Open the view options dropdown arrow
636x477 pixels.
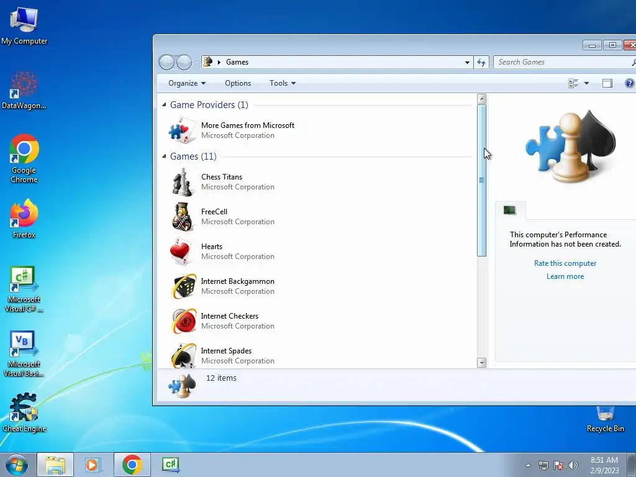(586, 83)
